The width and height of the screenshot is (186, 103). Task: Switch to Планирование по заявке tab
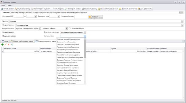pos(46,41)
